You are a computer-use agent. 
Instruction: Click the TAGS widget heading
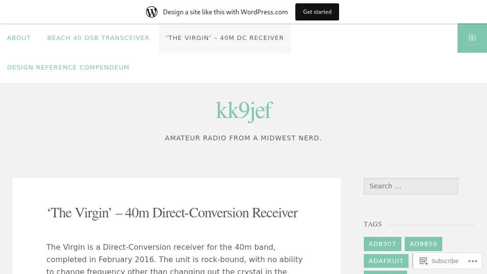point(373,225)
